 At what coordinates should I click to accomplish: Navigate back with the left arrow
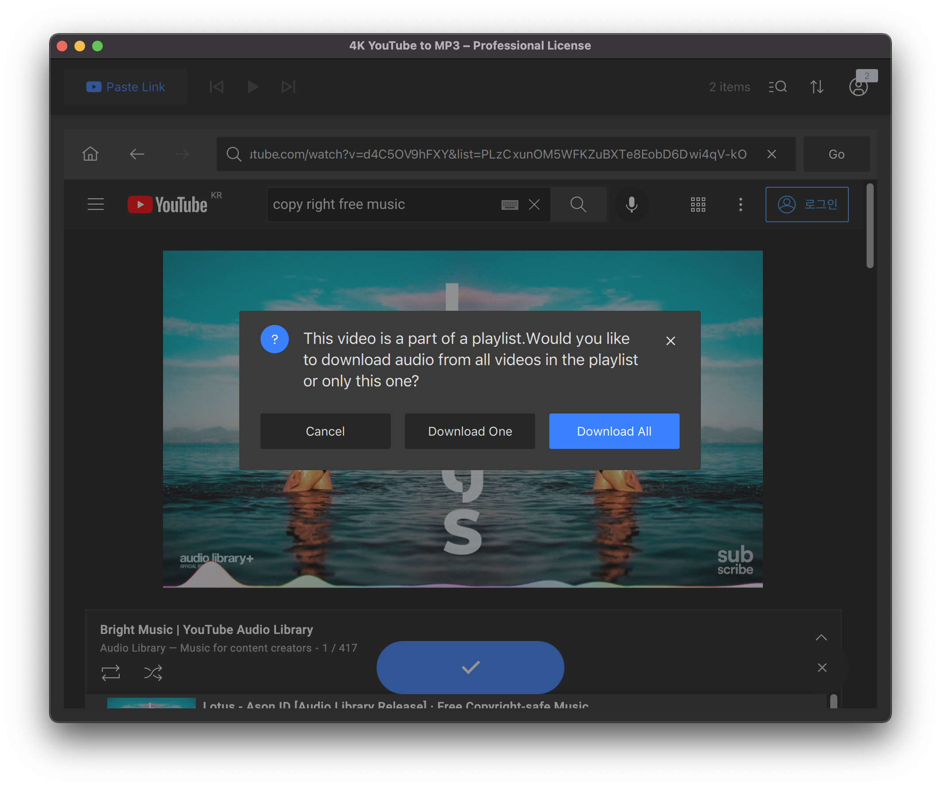coord(136,154)
